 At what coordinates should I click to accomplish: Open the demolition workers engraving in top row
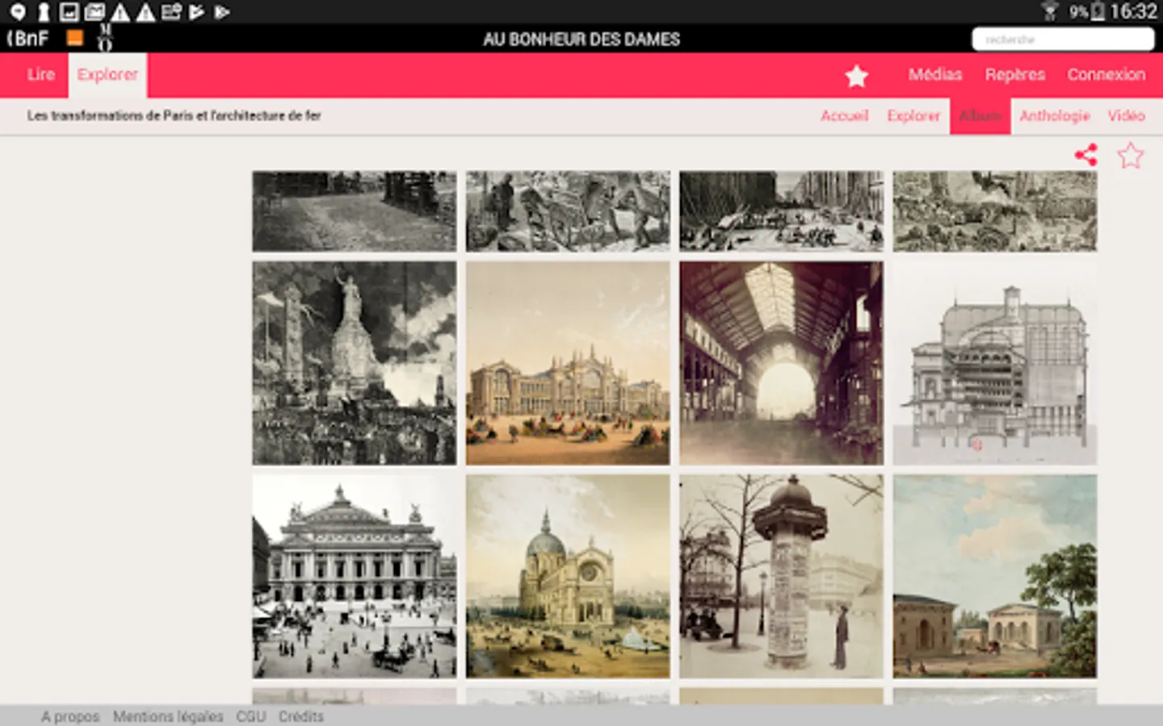pyautogui.click(x=568, y=211)
